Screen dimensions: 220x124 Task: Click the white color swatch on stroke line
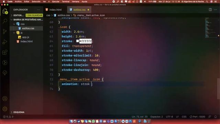77,41
